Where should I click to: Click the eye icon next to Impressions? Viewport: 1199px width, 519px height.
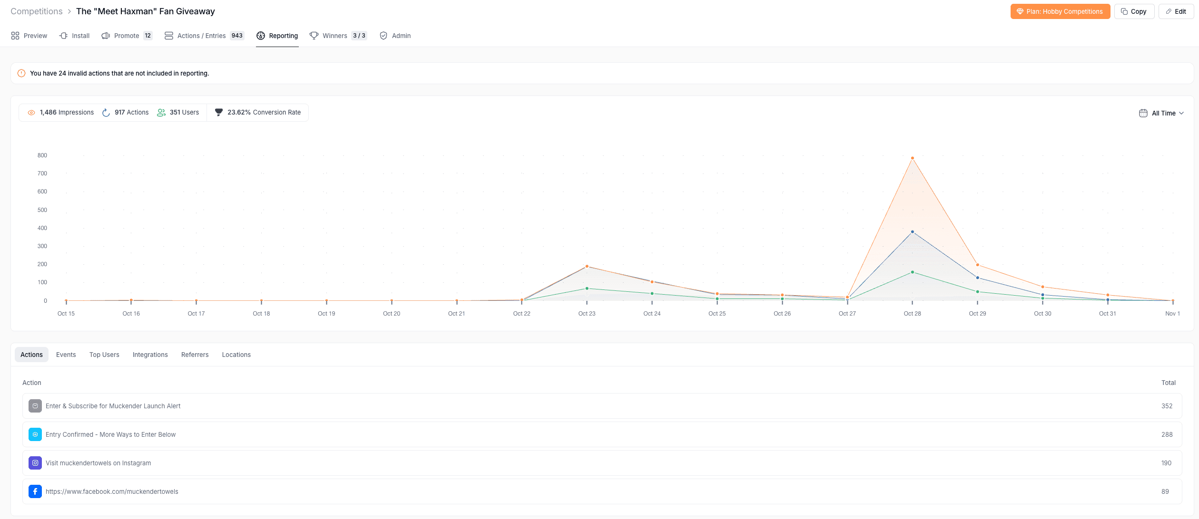(31, 113)
